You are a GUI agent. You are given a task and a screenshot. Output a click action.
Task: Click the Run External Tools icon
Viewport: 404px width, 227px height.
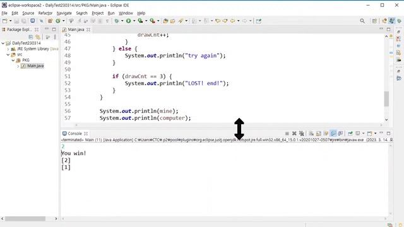[x=153, y=21]
